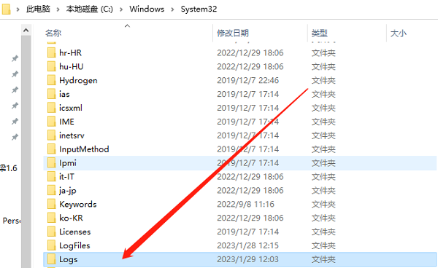Select the ja-jp folder name

tap(68, 191)
